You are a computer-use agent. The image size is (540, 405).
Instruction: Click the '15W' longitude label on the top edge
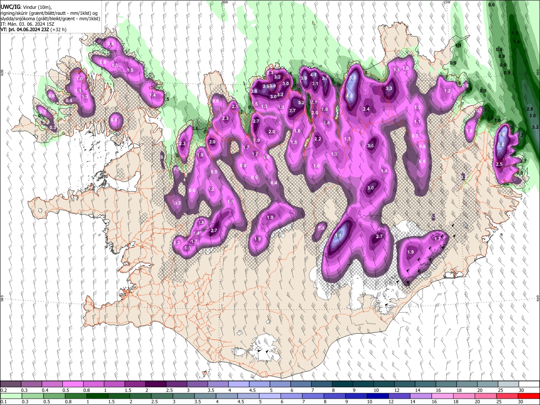tap(447, 2)
